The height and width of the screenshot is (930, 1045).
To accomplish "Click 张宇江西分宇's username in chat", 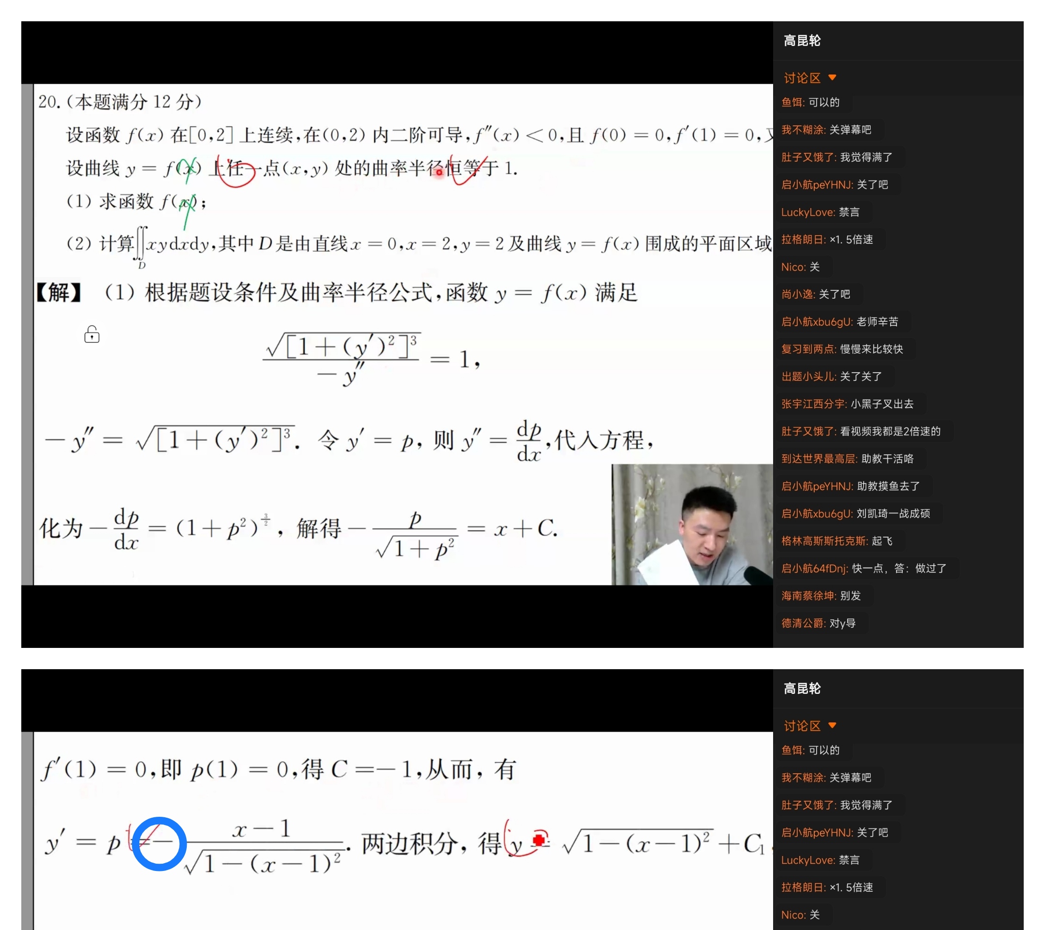I will (813, 404).
